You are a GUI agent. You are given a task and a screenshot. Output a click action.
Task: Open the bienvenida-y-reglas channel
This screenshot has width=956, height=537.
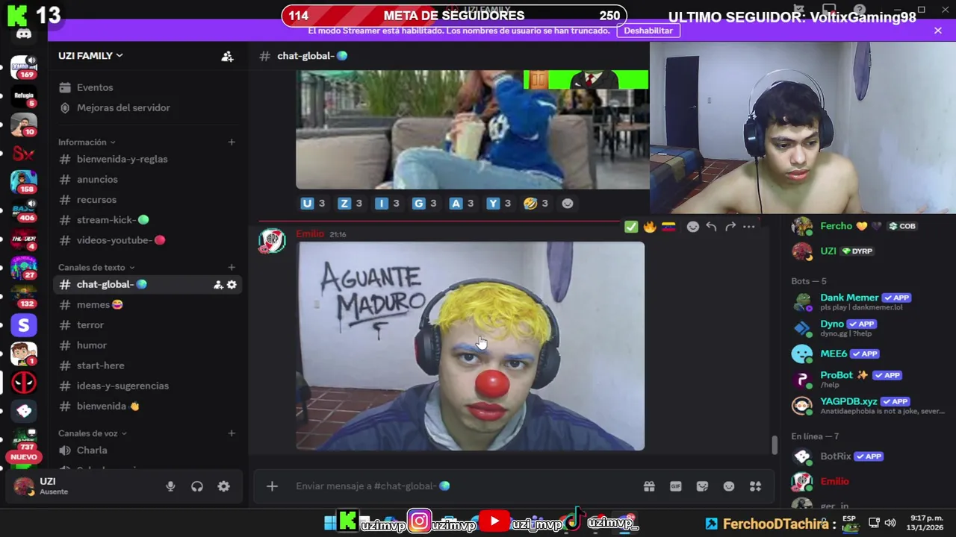122,159
